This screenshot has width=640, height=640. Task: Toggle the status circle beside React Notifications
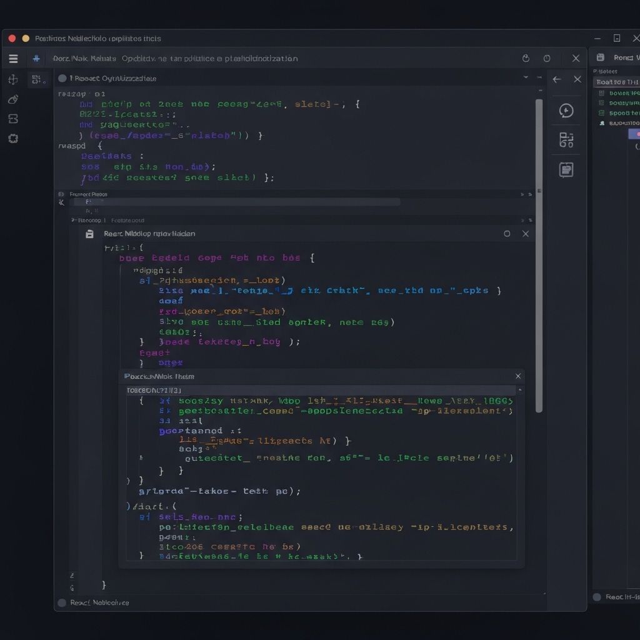click(x=62, y=602)
